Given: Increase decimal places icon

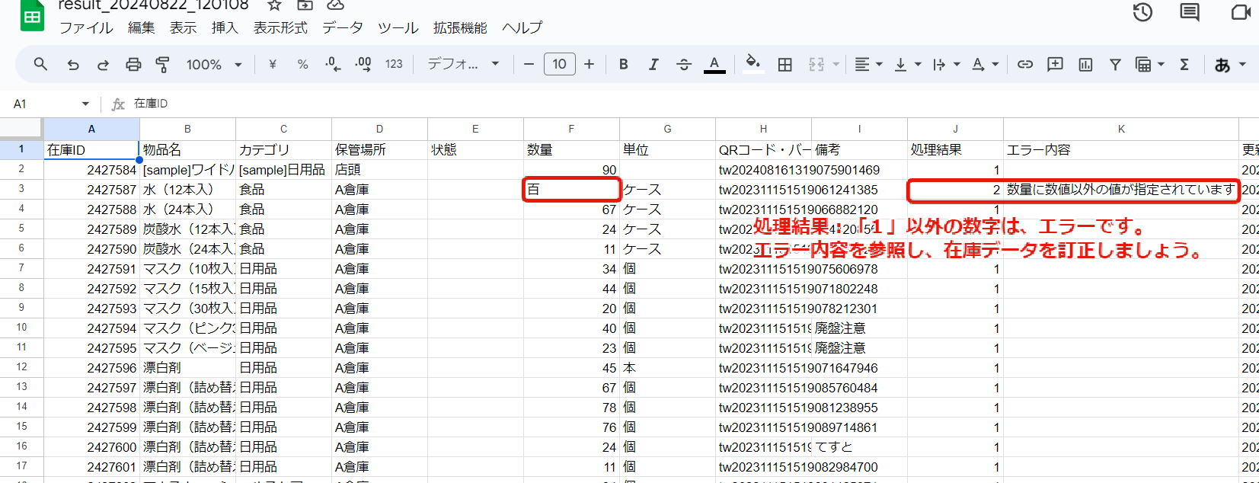Looking at the screenshot, I should pyautogui.click(x=363, y=65).
